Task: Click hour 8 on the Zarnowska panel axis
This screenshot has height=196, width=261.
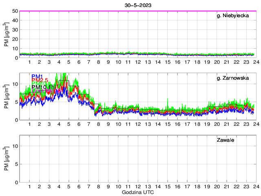Action: [x=98, y=124]
